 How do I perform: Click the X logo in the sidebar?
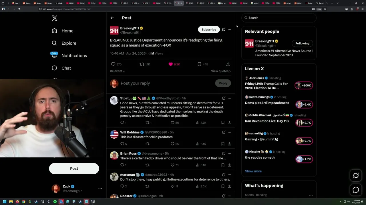tap(55, 18)
